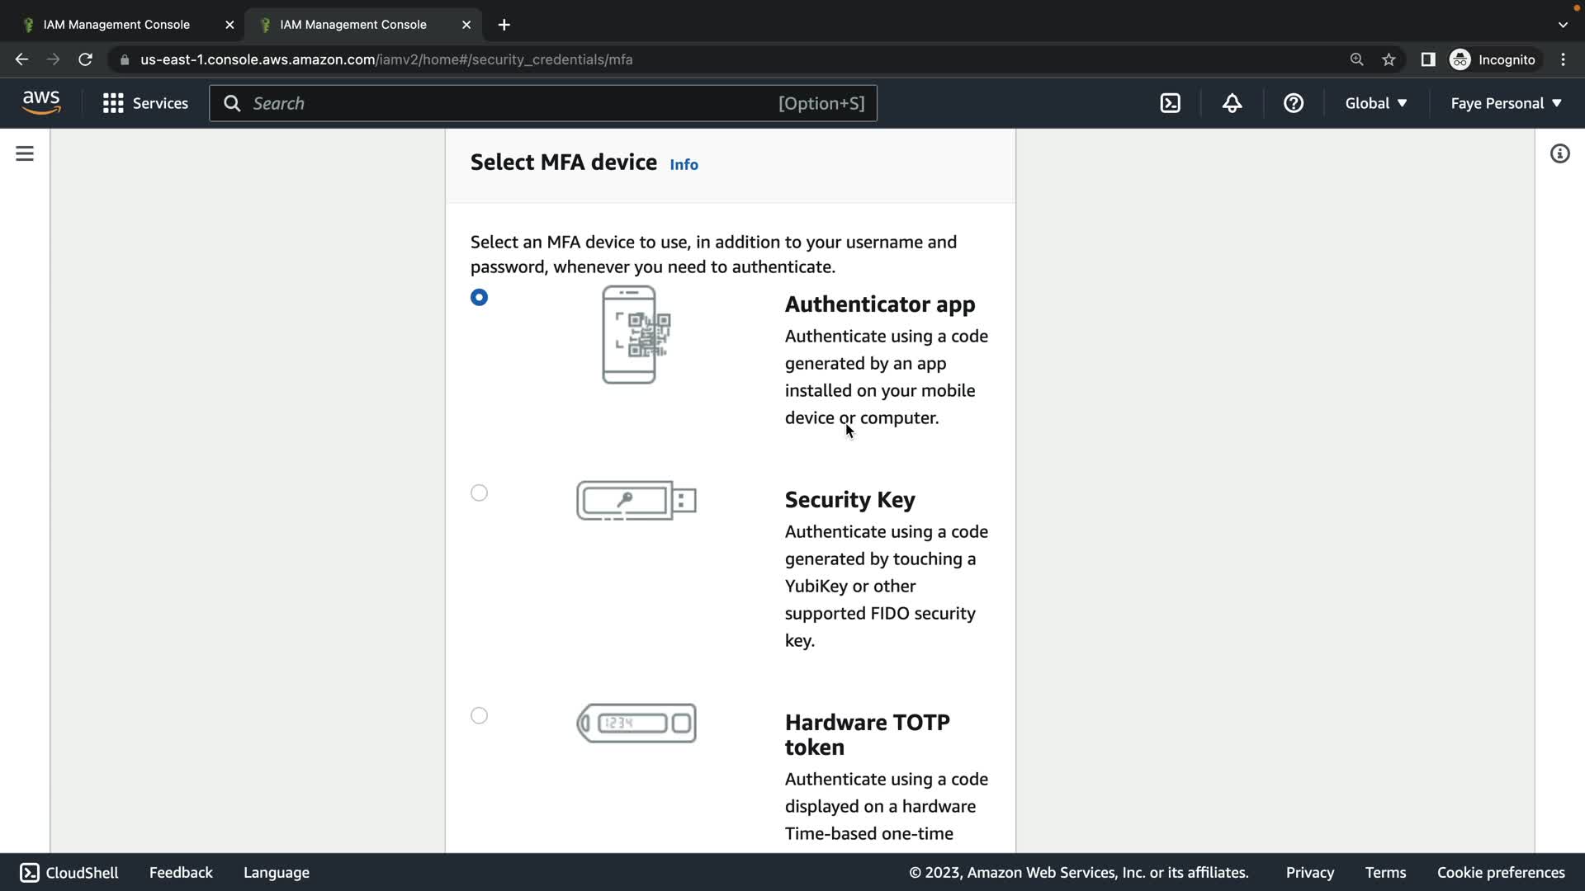The image size is (1585, 891).
Task: Reload the page
Action: coord(85,59)
